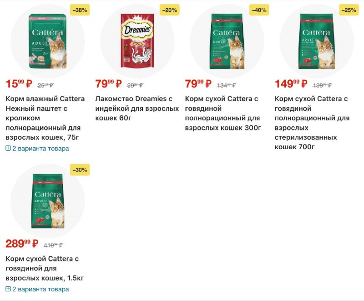Select the Cattera sterilized 700г bag image

tap(316, 42)
